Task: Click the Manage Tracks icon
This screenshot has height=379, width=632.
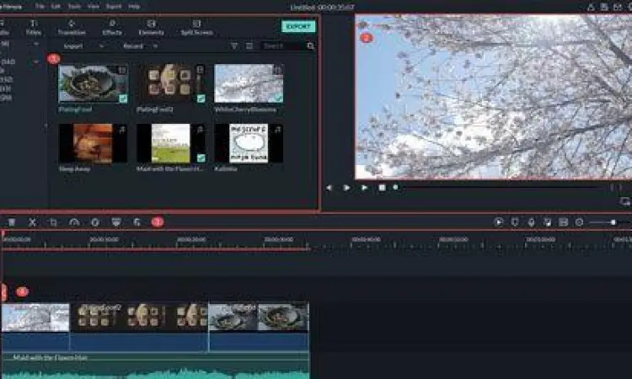Action: 564,222
